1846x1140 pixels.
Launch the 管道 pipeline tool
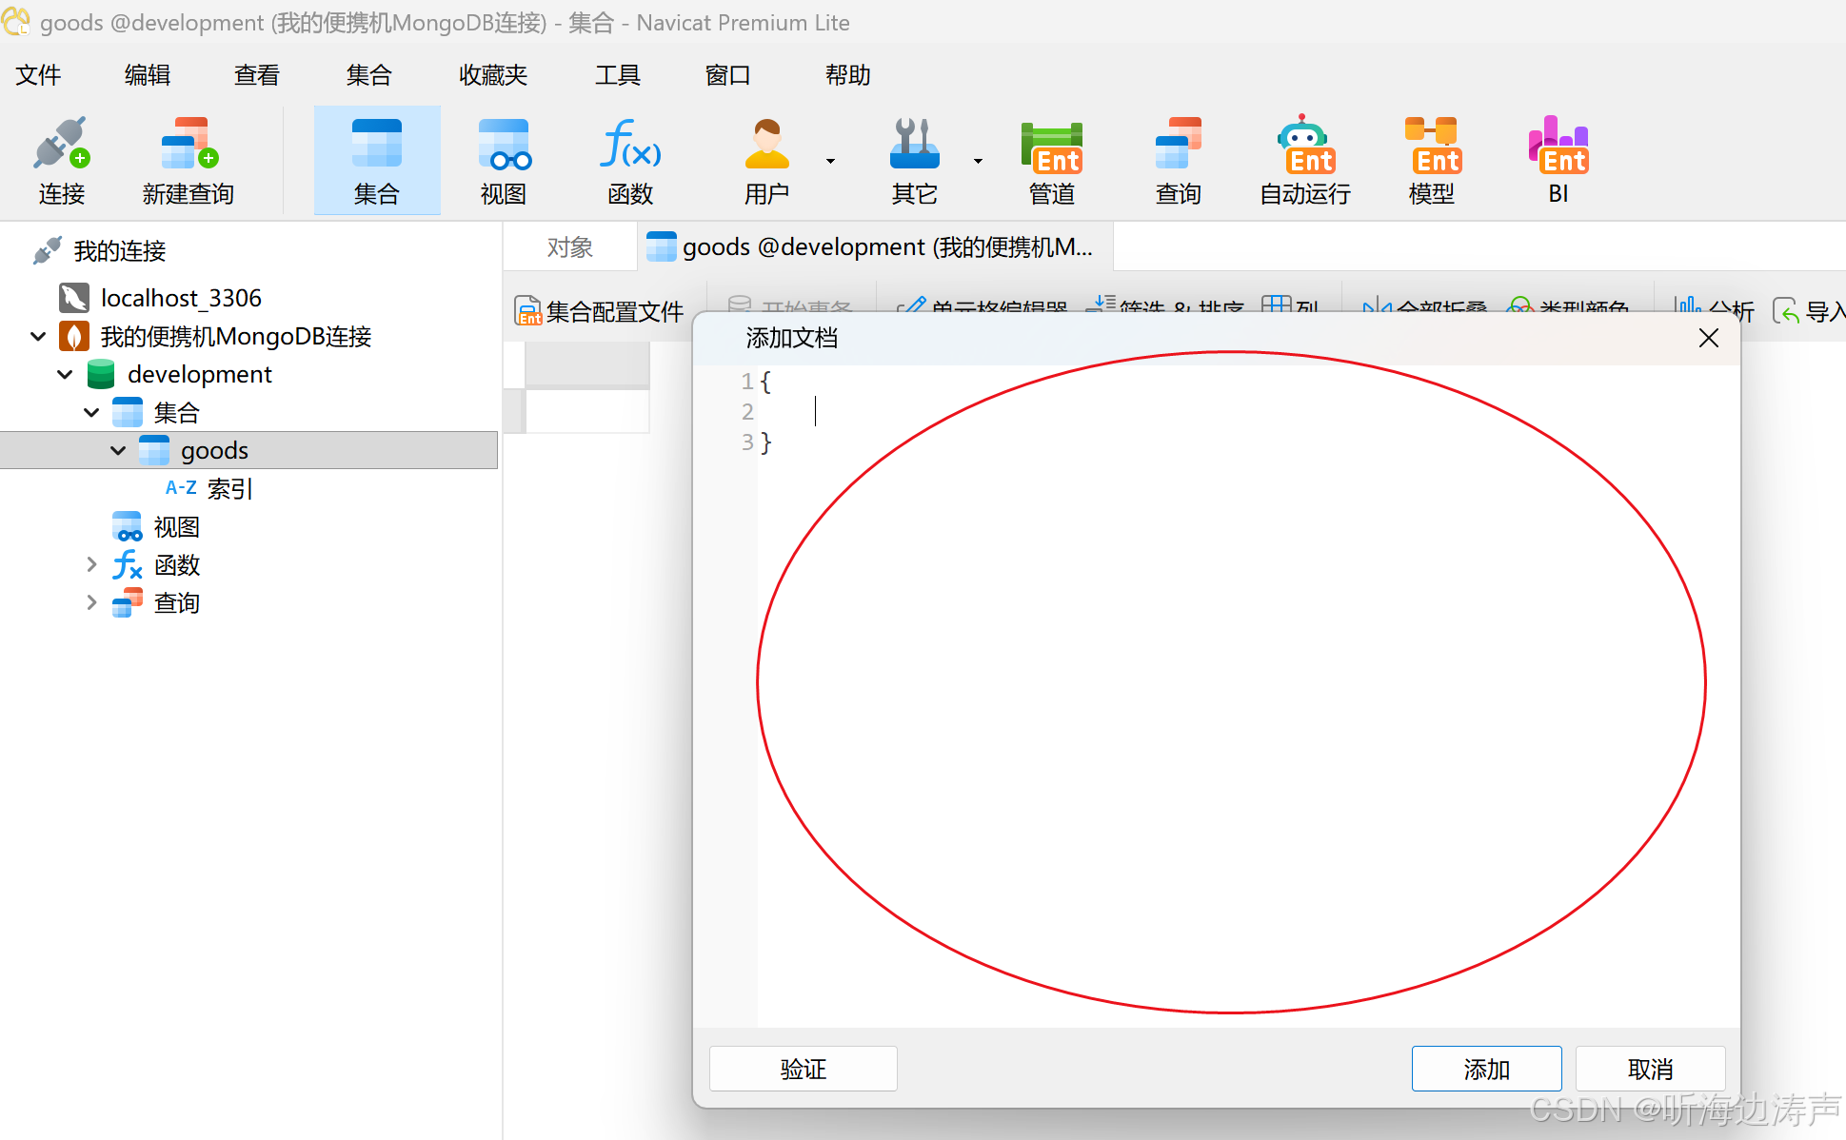pos(1051,160)
